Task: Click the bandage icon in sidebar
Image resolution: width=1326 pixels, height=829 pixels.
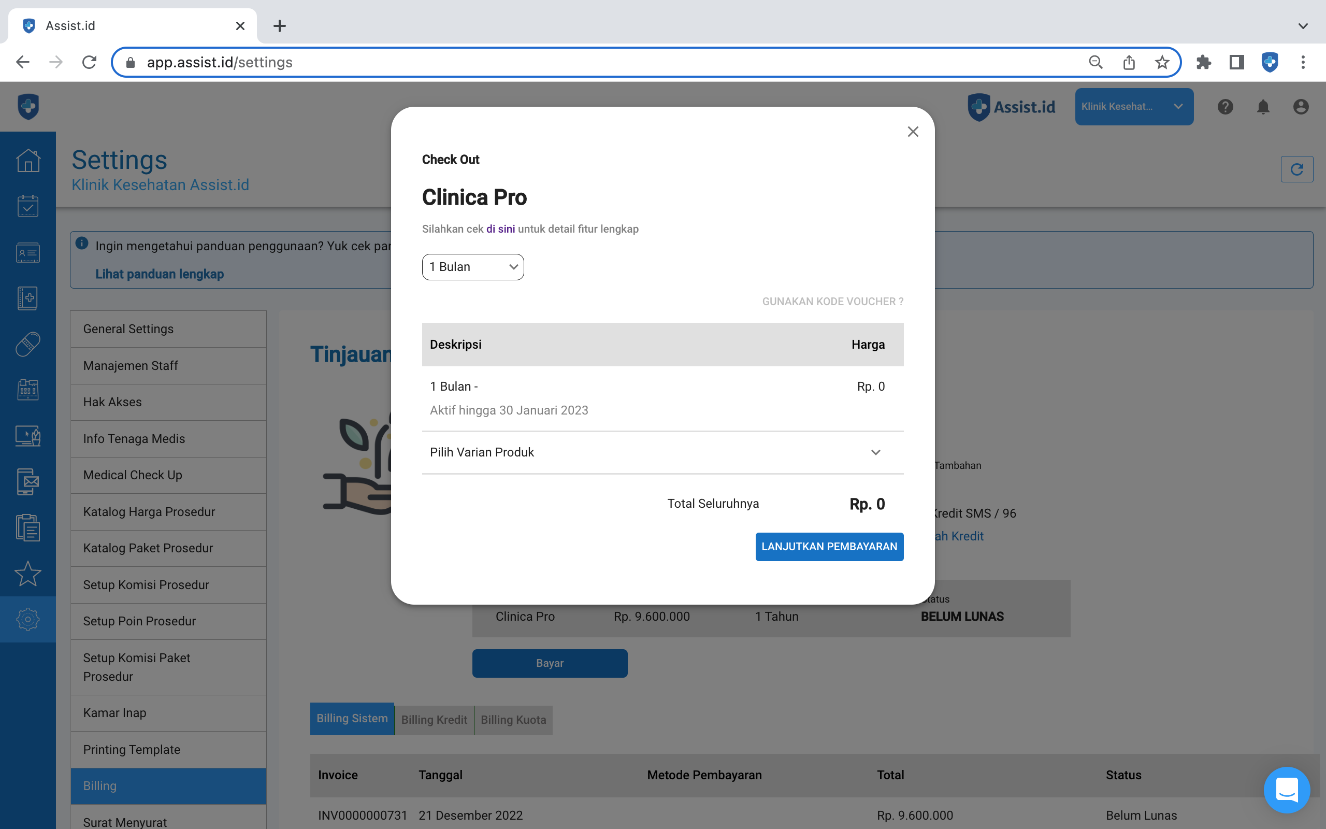Action: [x=27, y=344]
